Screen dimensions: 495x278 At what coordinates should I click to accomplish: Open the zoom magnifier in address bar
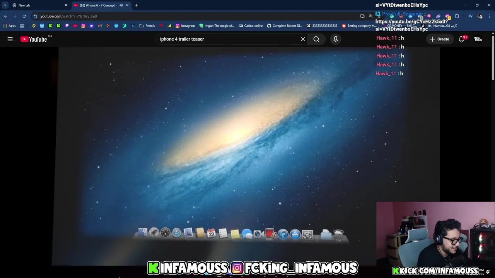[370, 16]
